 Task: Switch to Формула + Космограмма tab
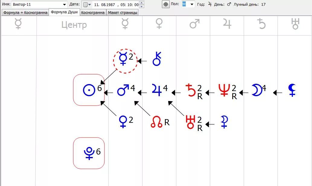(x=25, y=12)
